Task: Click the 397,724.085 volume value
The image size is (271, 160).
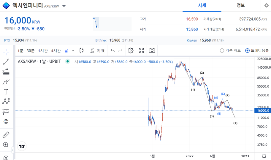Action: click(x=250, y=19)
